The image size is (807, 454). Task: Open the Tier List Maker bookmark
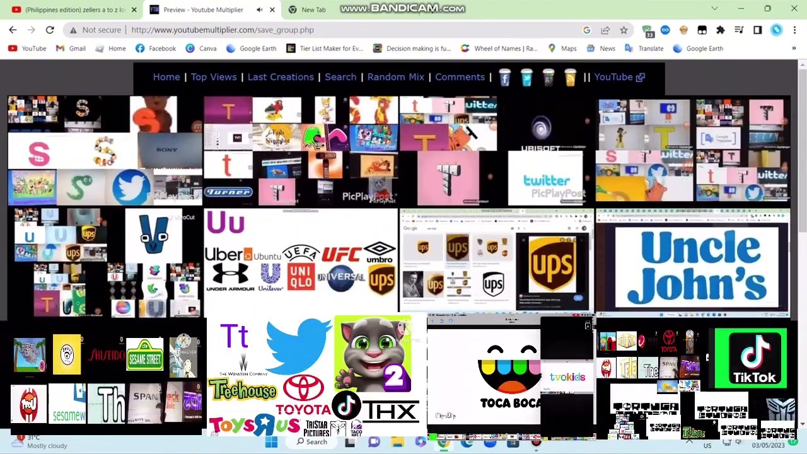coord(325,49)
